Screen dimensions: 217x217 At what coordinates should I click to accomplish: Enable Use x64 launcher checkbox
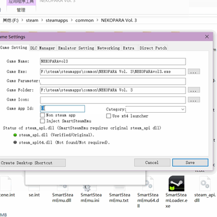pos(108,116)
